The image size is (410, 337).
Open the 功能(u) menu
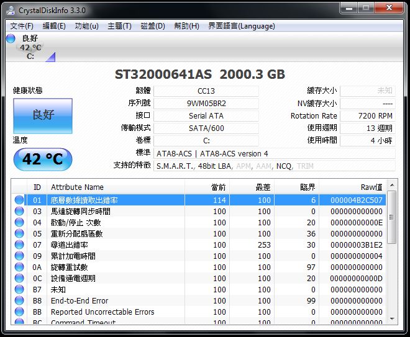pos(86,26)
